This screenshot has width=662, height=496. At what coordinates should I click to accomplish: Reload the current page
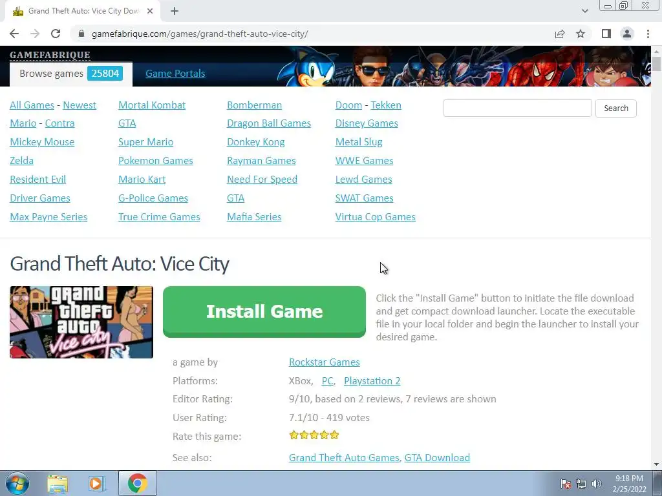56,34
